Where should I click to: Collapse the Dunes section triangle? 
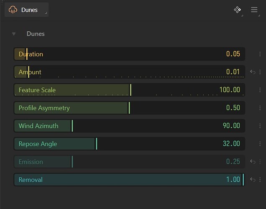click(x=14, y=34)
